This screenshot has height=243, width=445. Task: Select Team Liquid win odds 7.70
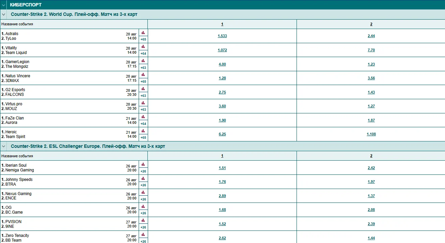371,50
